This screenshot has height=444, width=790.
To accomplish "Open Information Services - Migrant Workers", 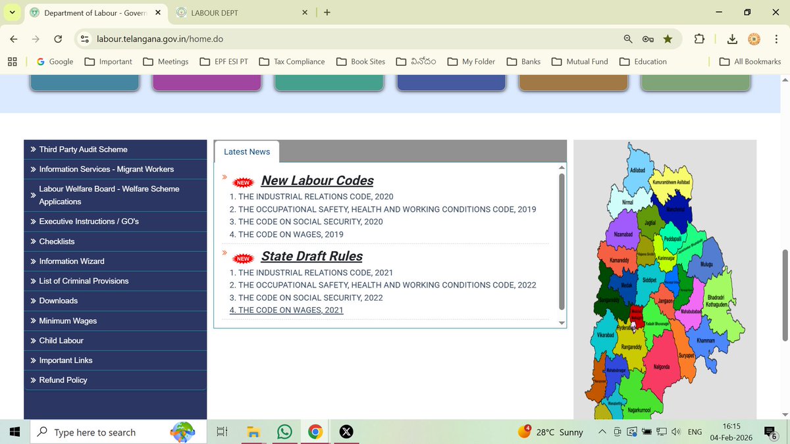I will pos(115,169).
